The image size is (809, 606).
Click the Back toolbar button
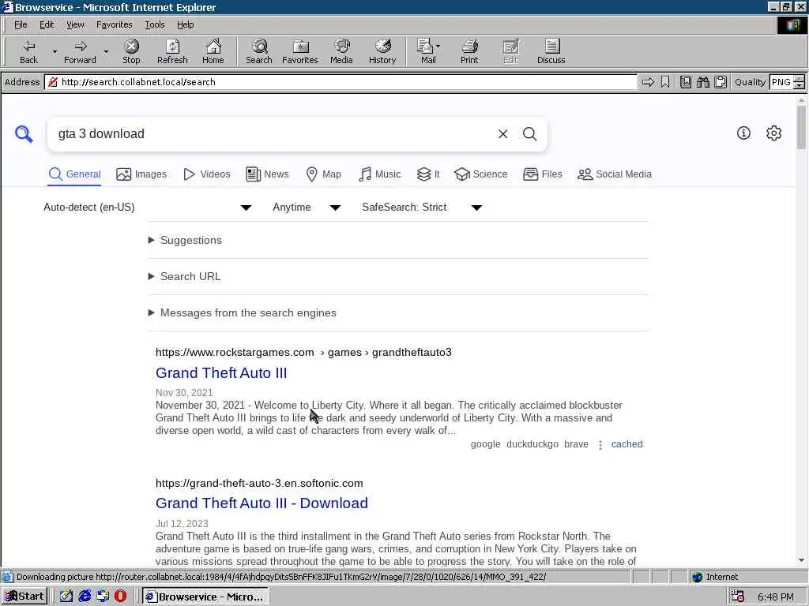29,51
